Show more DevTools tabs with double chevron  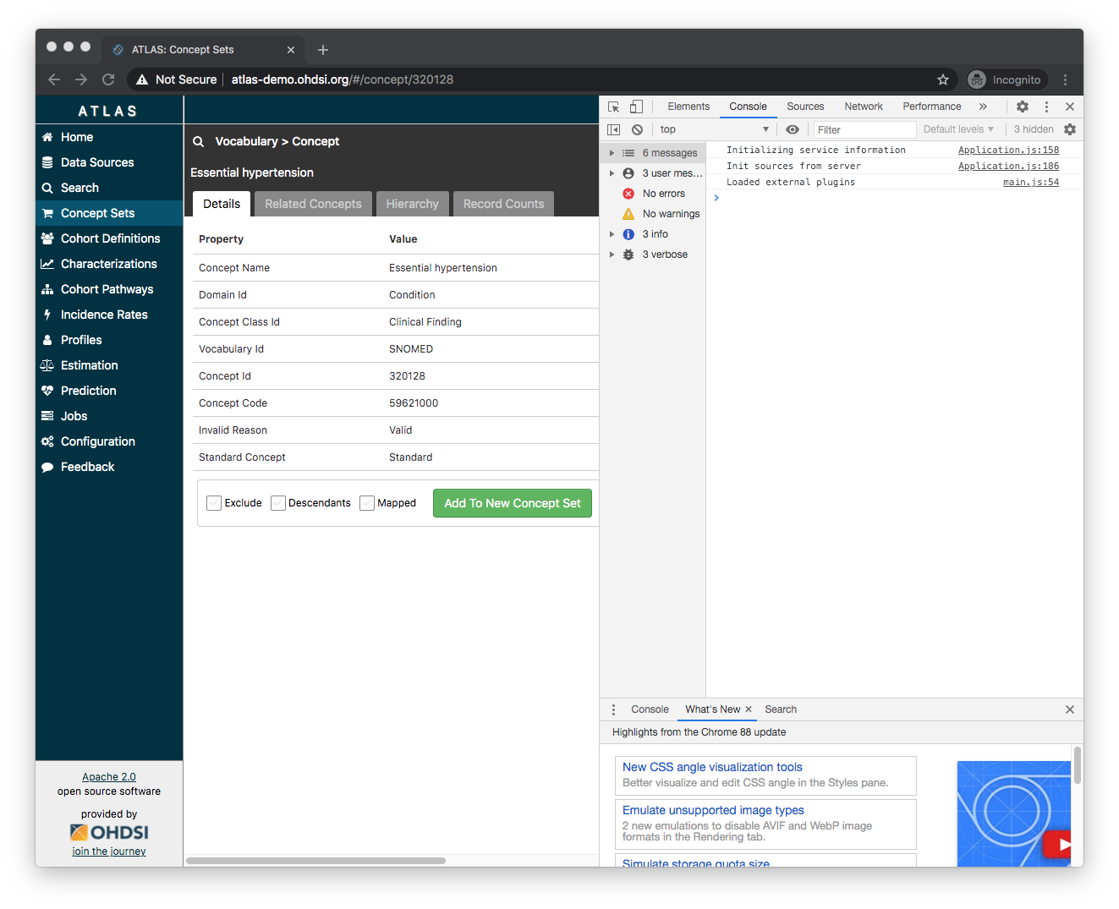coord(983,107)
